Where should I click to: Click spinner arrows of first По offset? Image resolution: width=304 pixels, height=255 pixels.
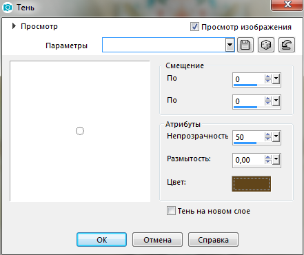tap(268, 79)
